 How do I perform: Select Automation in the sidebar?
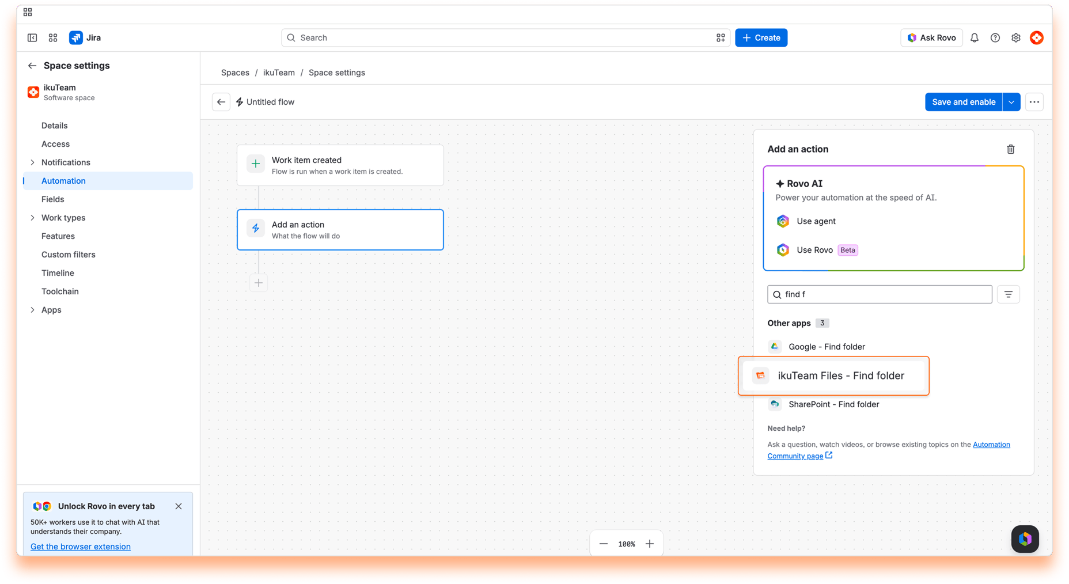[x=108, y=181]
